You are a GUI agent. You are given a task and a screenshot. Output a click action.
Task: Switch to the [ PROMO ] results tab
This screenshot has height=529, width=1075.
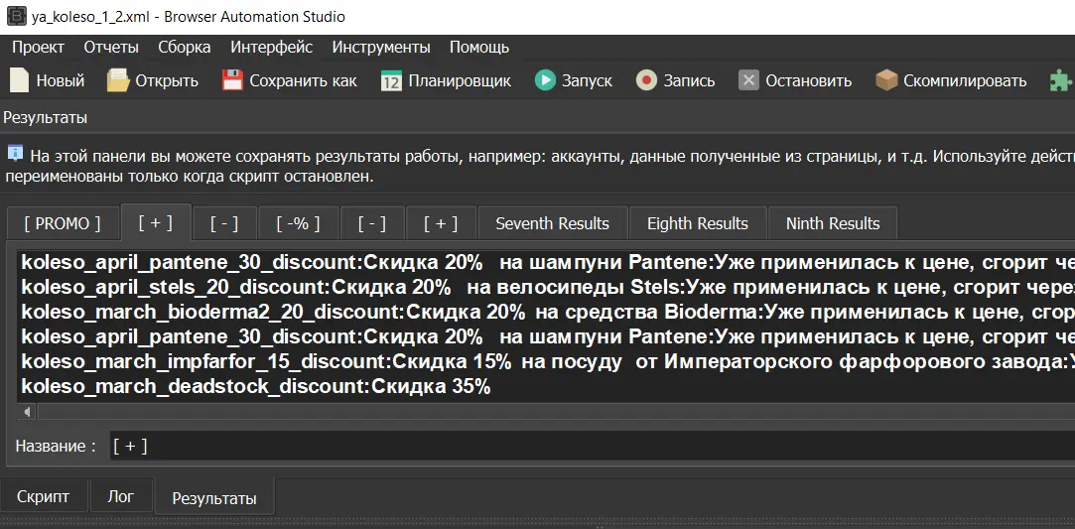(x=63, y=223)
